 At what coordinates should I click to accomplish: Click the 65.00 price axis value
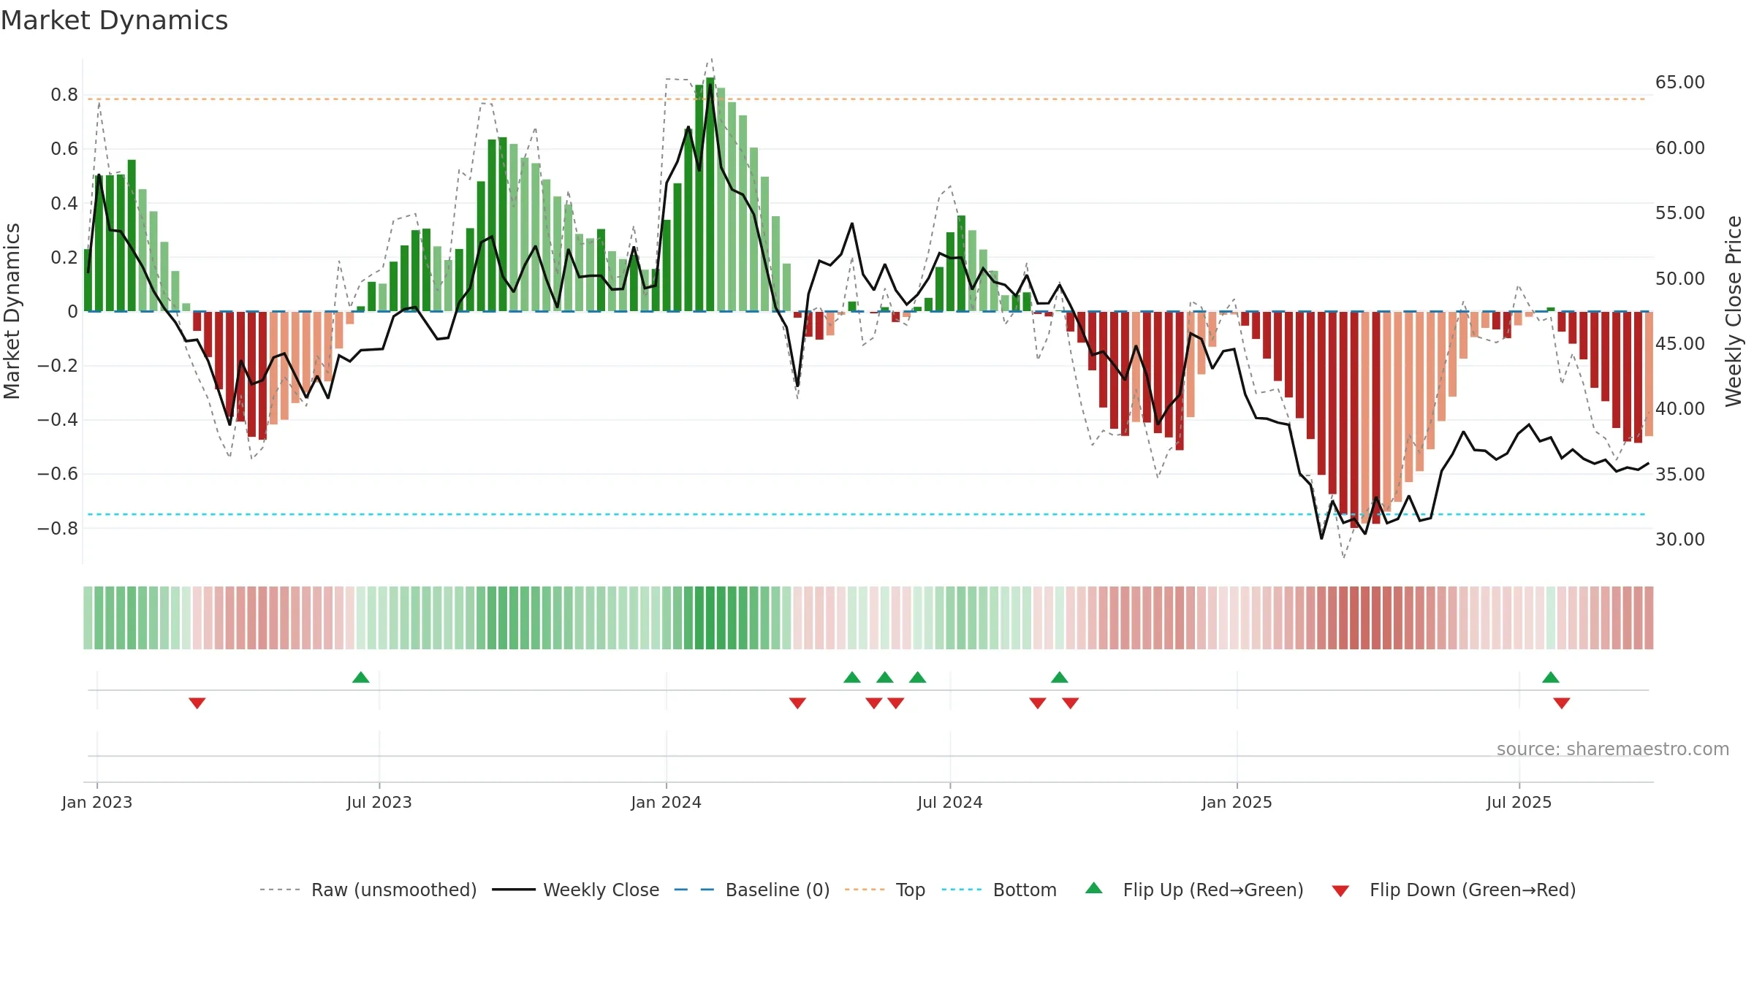point(1680,83)
